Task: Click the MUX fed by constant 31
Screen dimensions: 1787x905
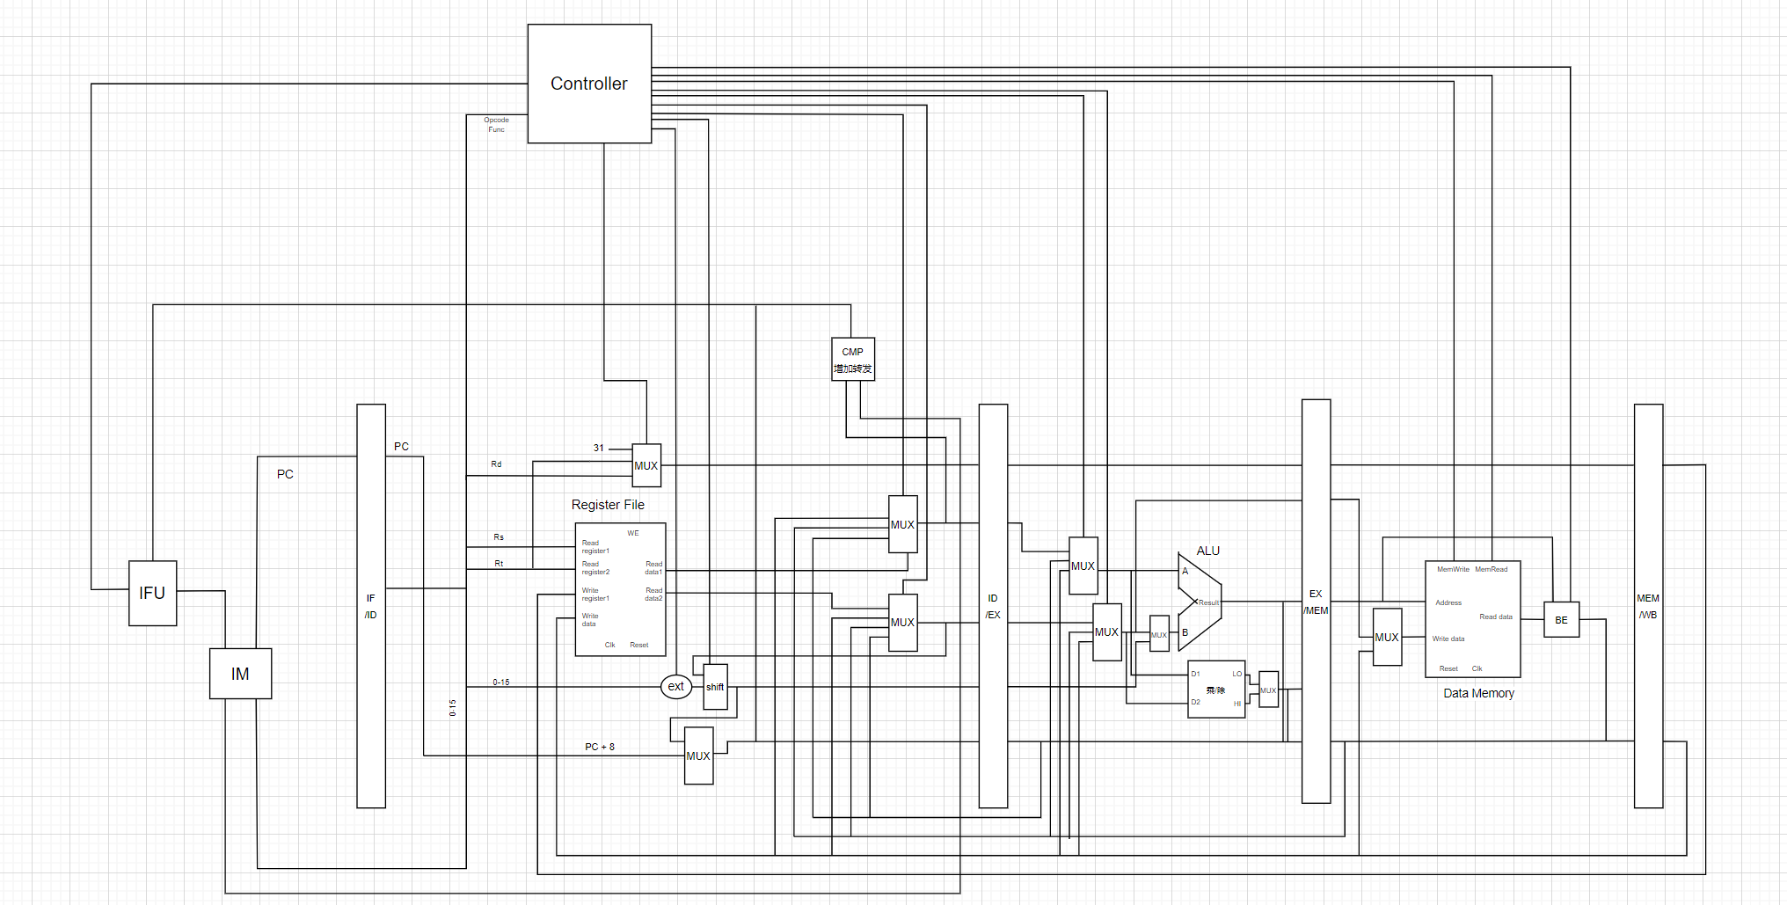Action: (646, 465)
